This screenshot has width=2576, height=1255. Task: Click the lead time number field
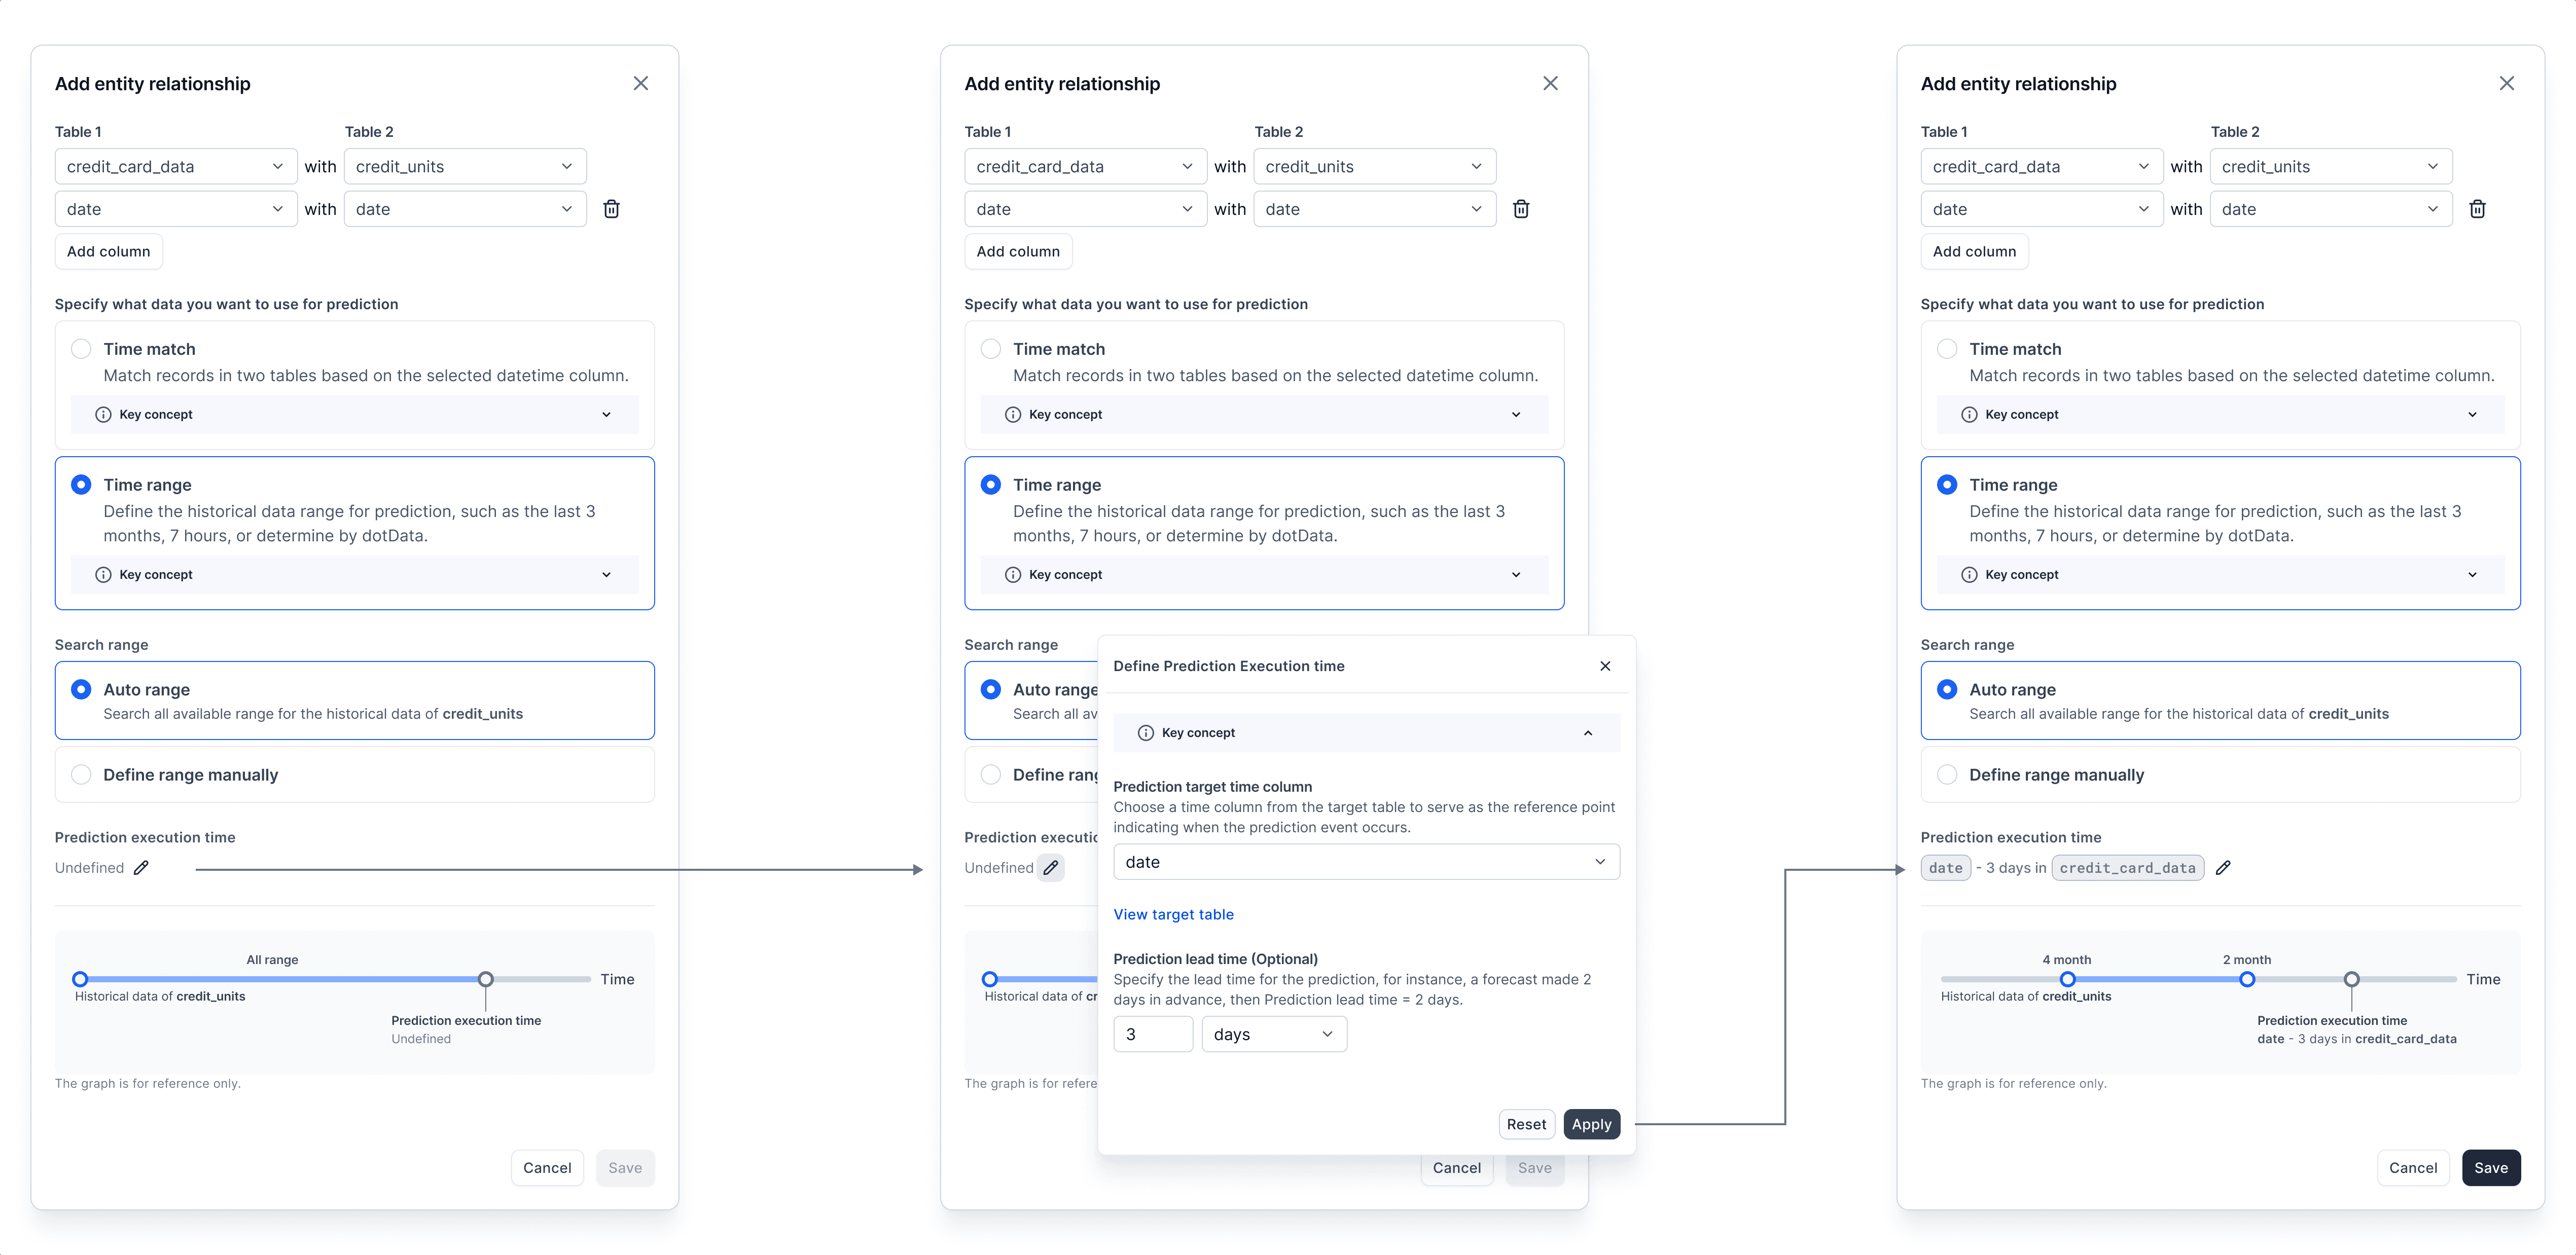1152,1034
